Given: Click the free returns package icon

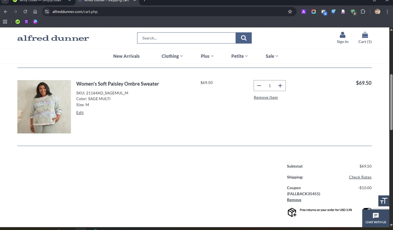Looking at the screenshot, I should pos(292,212).
